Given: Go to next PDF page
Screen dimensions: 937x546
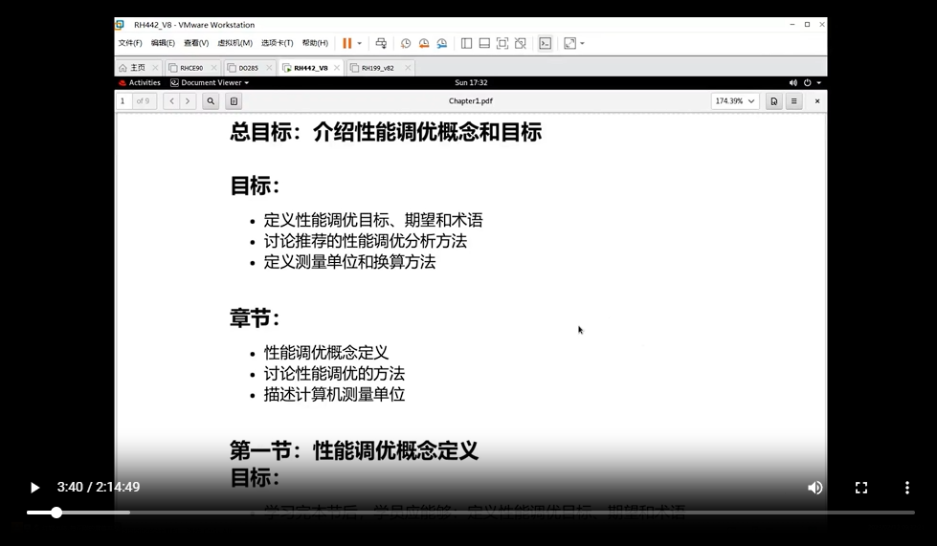Looking at the screenshot, I should pyautogui.click(x=188, y=101).
